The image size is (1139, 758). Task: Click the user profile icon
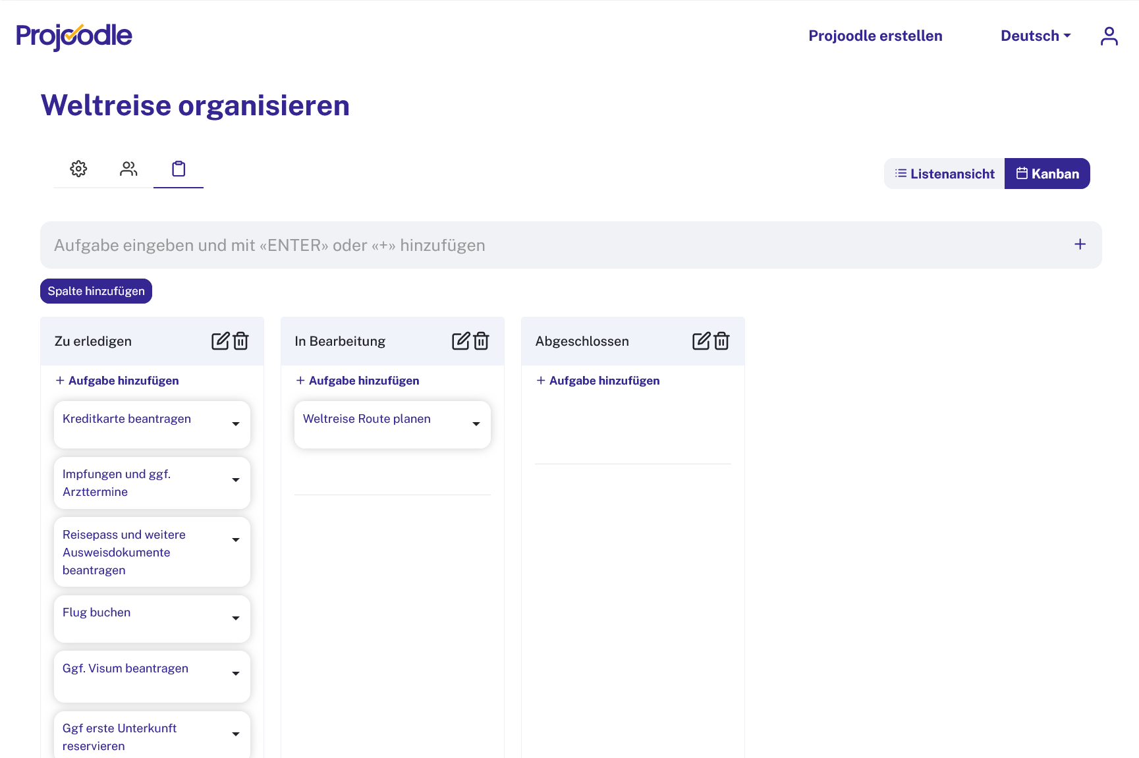[x=1109, y=36]
